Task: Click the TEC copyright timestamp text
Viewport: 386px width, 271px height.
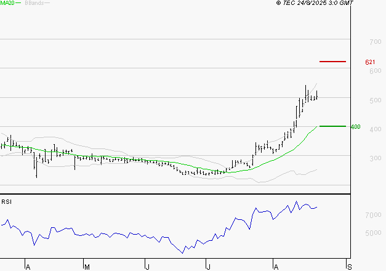Action: [315, 3]
